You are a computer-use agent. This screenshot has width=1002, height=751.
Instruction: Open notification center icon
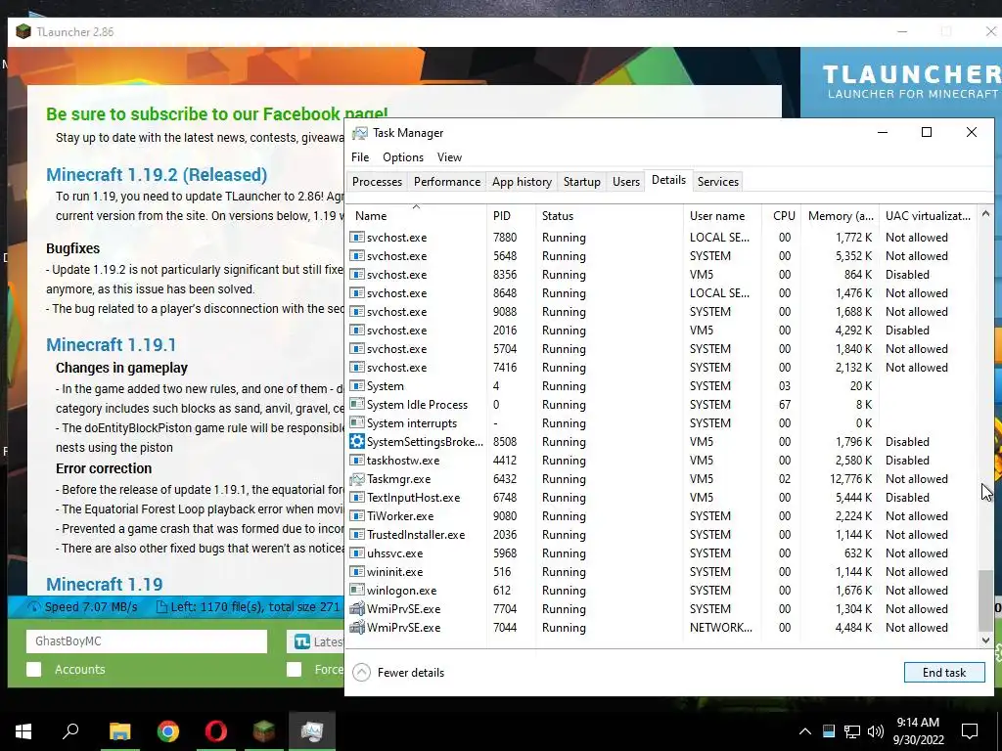point(970,731)
